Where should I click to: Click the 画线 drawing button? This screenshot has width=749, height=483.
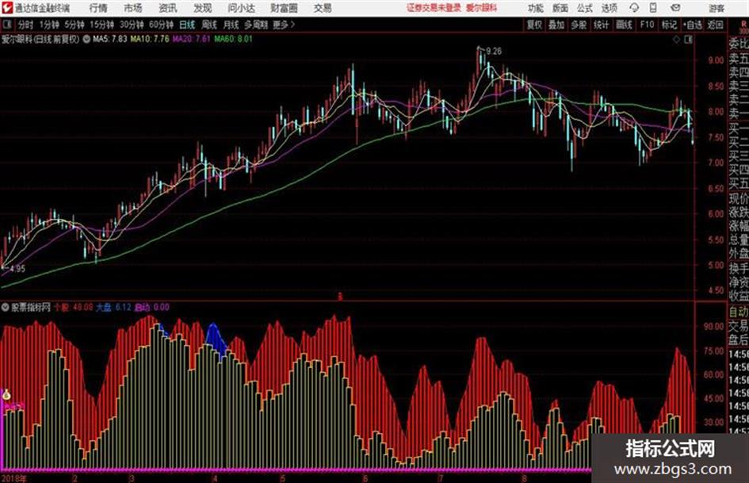point(624,25)
